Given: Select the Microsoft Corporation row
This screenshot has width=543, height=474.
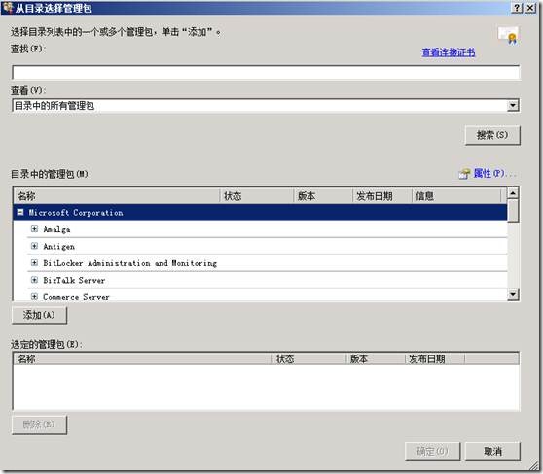Looking at the screenshot, I should coord(260,213).
